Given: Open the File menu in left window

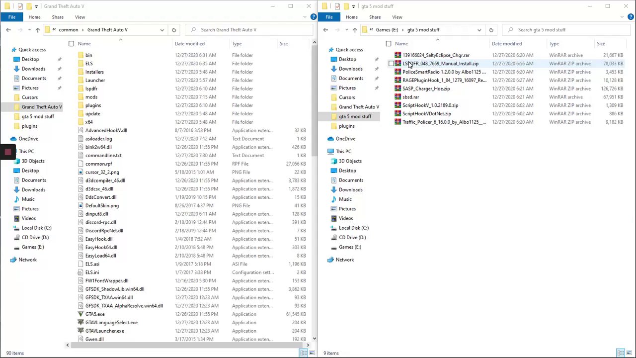Looking at the screenshot, I should (x=12, y=17).
